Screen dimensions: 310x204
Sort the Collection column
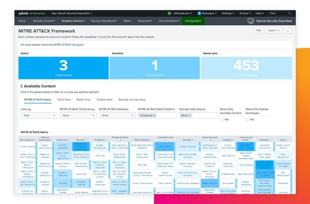[x=233, y=140]
